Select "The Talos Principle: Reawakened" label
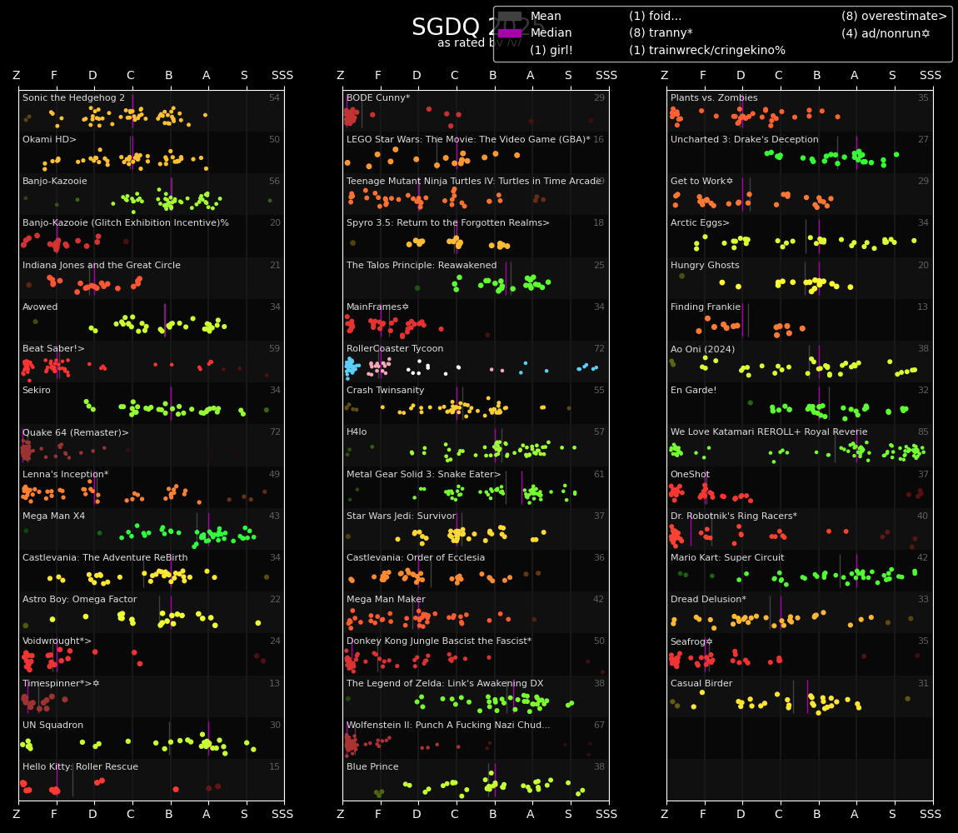The image size is (958, 833). (422, 265)
